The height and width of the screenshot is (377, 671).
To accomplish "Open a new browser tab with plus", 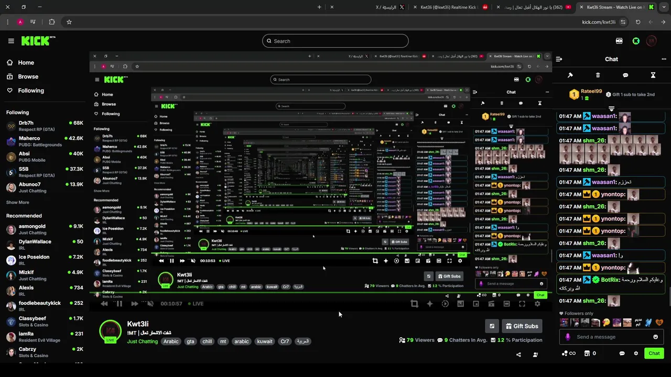I will (319, 7).
